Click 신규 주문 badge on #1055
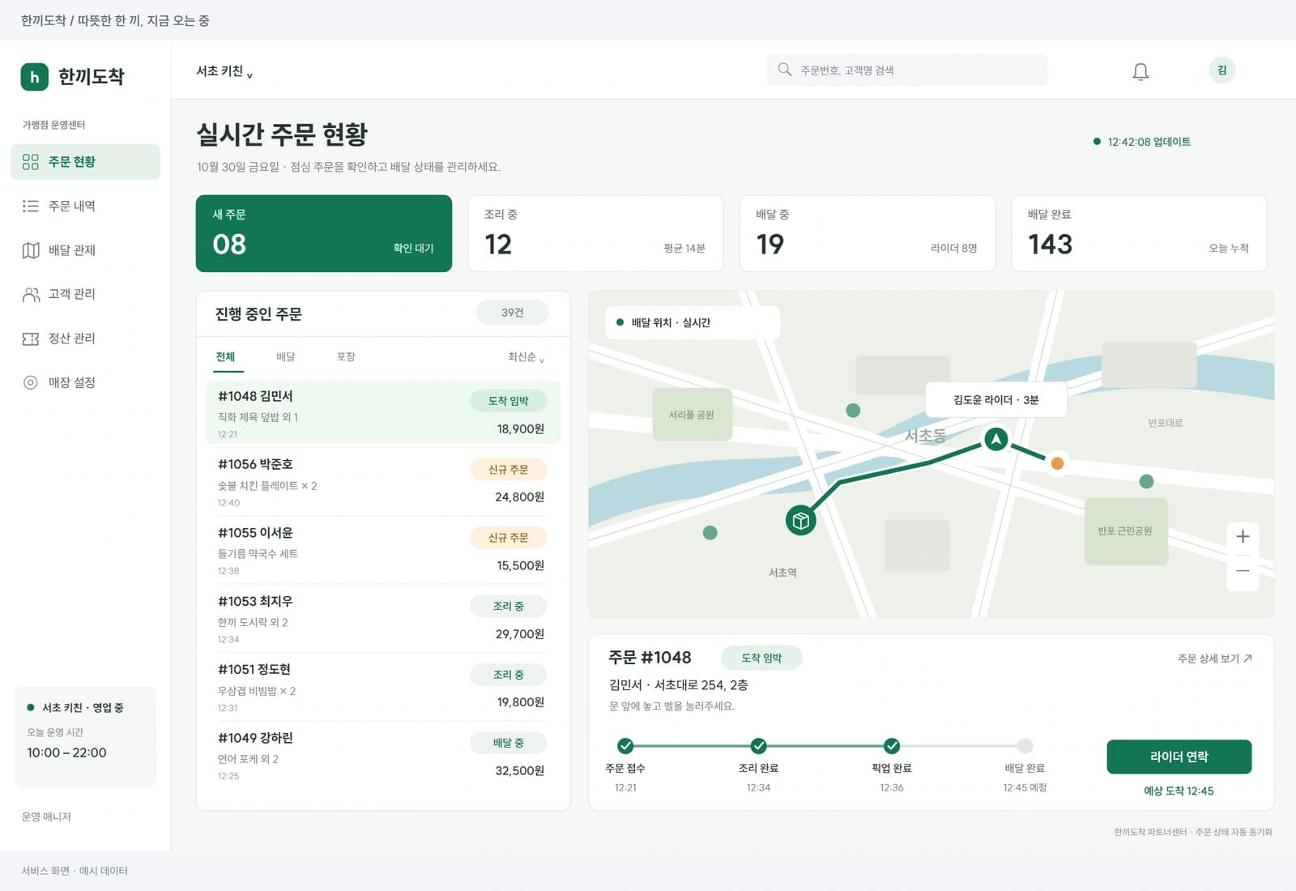Screen dimensions: 1296x891 [508, 538]
